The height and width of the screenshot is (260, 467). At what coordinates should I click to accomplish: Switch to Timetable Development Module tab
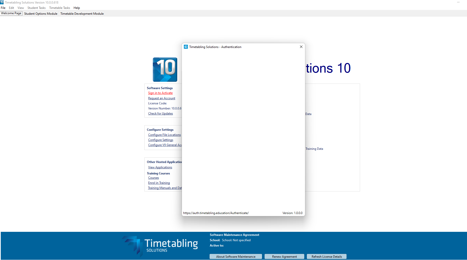pos(82,14)
